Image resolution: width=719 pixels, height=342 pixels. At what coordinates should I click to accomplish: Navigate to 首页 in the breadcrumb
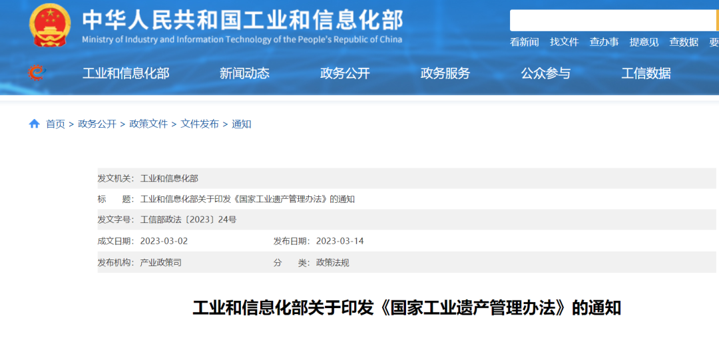pyautogui.click(x=55, y=124)
